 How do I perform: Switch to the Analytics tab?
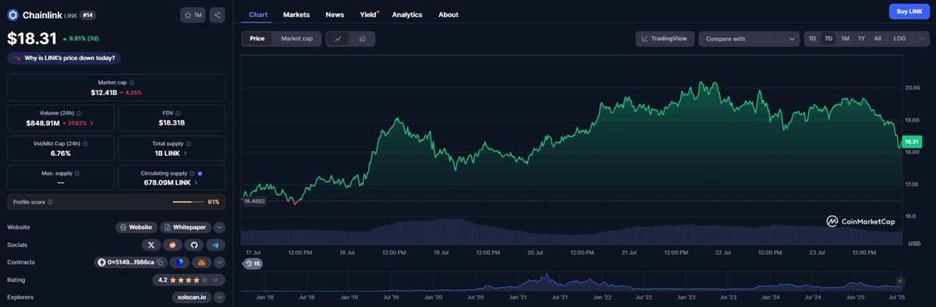407,14
